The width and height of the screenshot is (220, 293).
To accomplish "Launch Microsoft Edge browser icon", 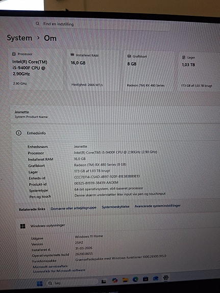I will [x=135, y=279].
